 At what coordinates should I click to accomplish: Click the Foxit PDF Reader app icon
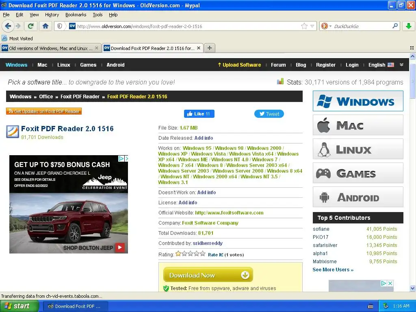click(x=13, y=132)
